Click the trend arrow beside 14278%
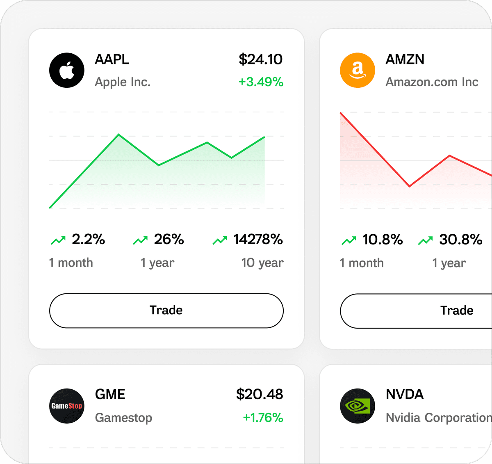This screenshot has height=464, width=492. coord(220,240)
